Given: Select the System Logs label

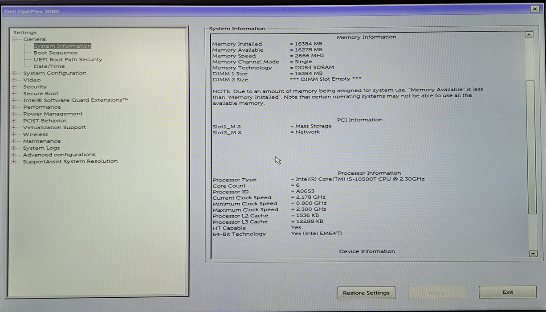Looking at the screenshot, I should (x=41, y=148).
